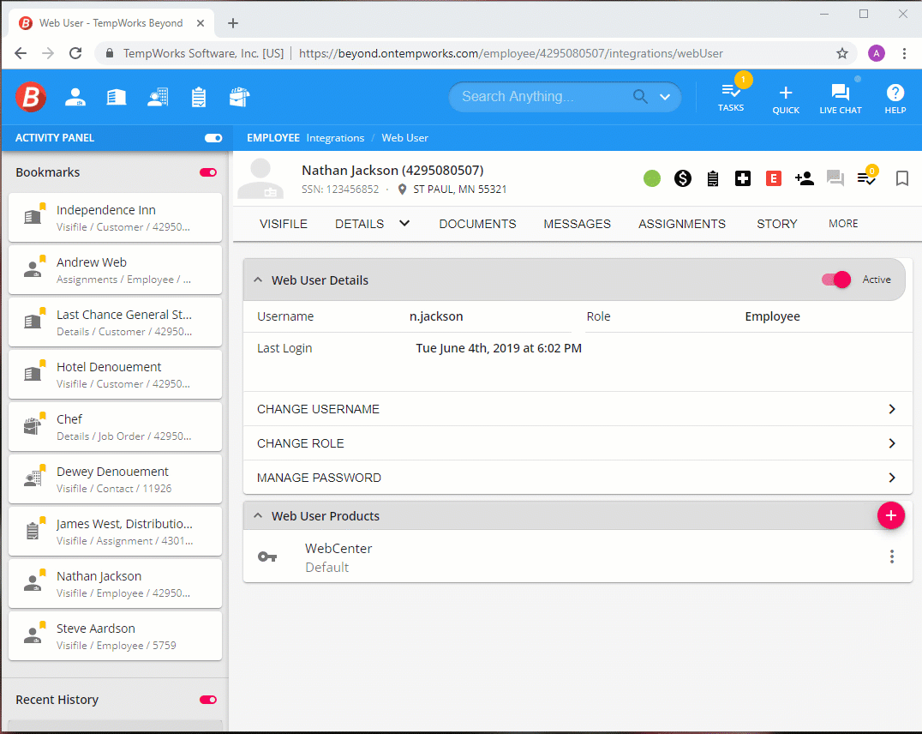Switch to the Documents tab
Viewport: 922px width, 734px height.
(x=477, y=224)
